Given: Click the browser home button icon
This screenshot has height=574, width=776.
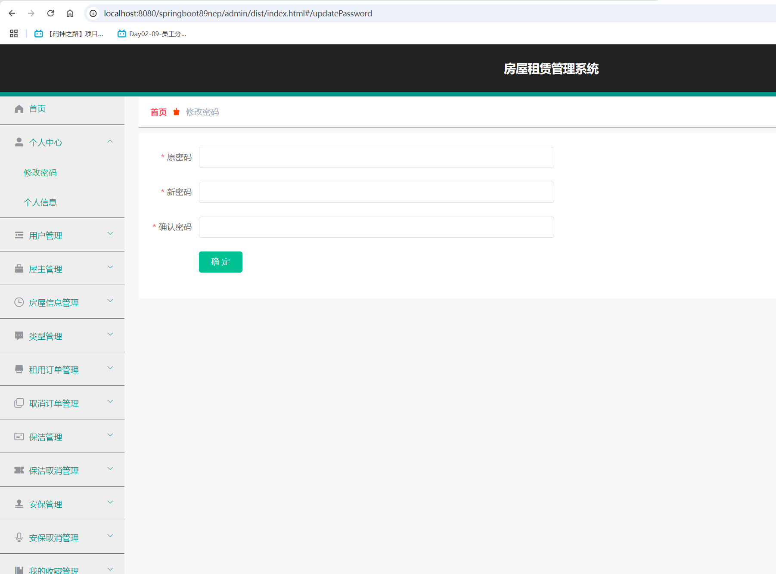Looking at the screenshot, I should (x=70, y=13).
